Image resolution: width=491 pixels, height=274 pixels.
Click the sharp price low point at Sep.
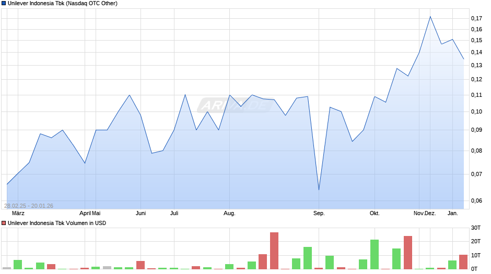319,190
